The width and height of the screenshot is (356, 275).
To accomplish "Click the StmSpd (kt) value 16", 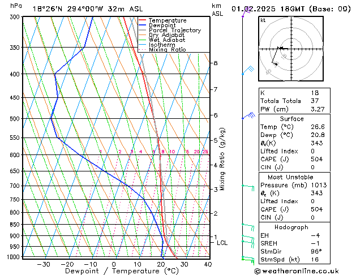I will coord(315,260).
